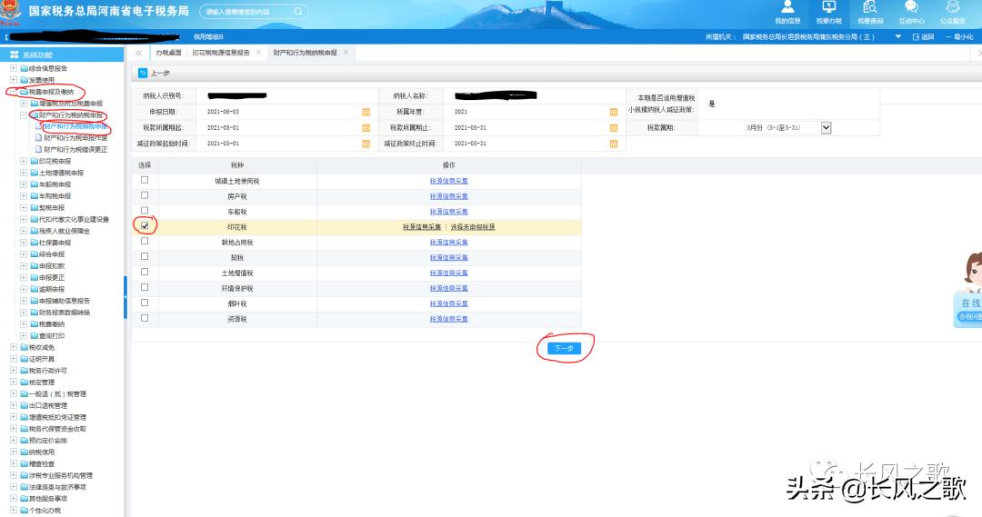This screenshot has width=982, height=517.
Task: Expand the 出口退税管理 tree node
Action: point(13,405)
